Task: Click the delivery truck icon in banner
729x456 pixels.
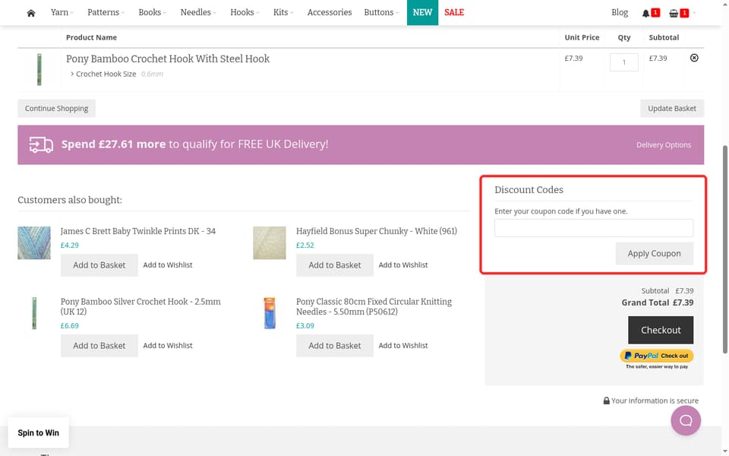Action: (x=41, y=144)
